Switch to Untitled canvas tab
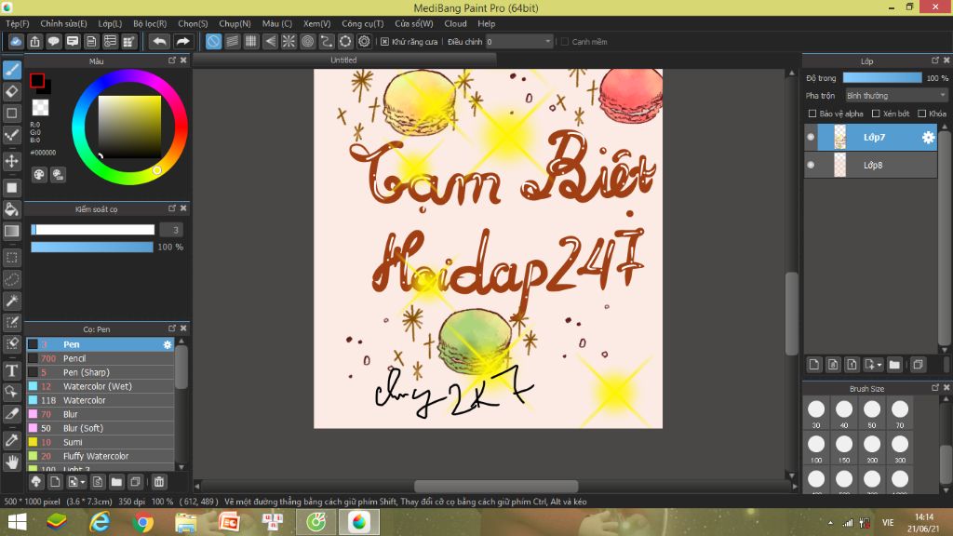Screen dimensions: 953x536 point(344,60)
